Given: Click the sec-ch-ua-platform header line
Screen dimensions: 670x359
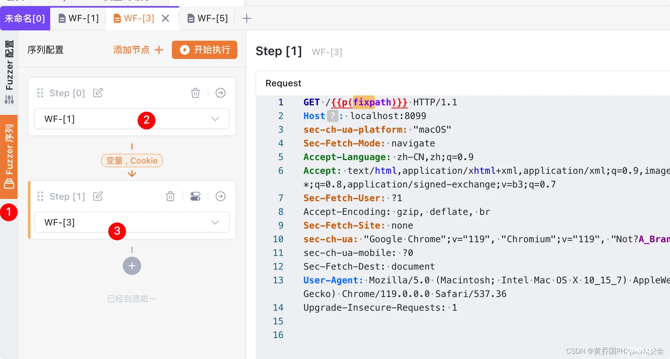Looking at the screenshot, I should [x=377, y=129].
